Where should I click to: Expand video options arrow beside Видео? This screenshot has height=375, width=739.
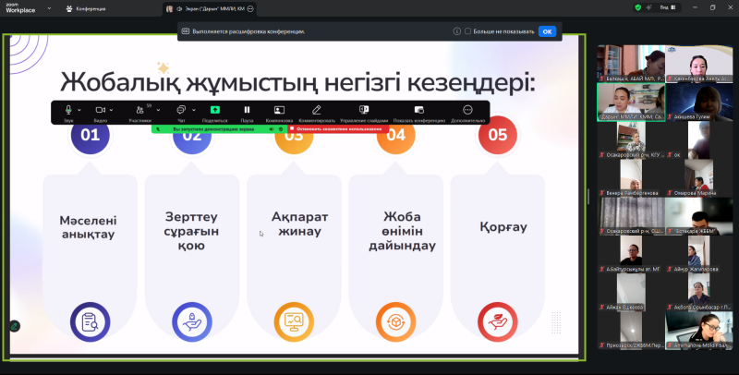coord(112,110)
